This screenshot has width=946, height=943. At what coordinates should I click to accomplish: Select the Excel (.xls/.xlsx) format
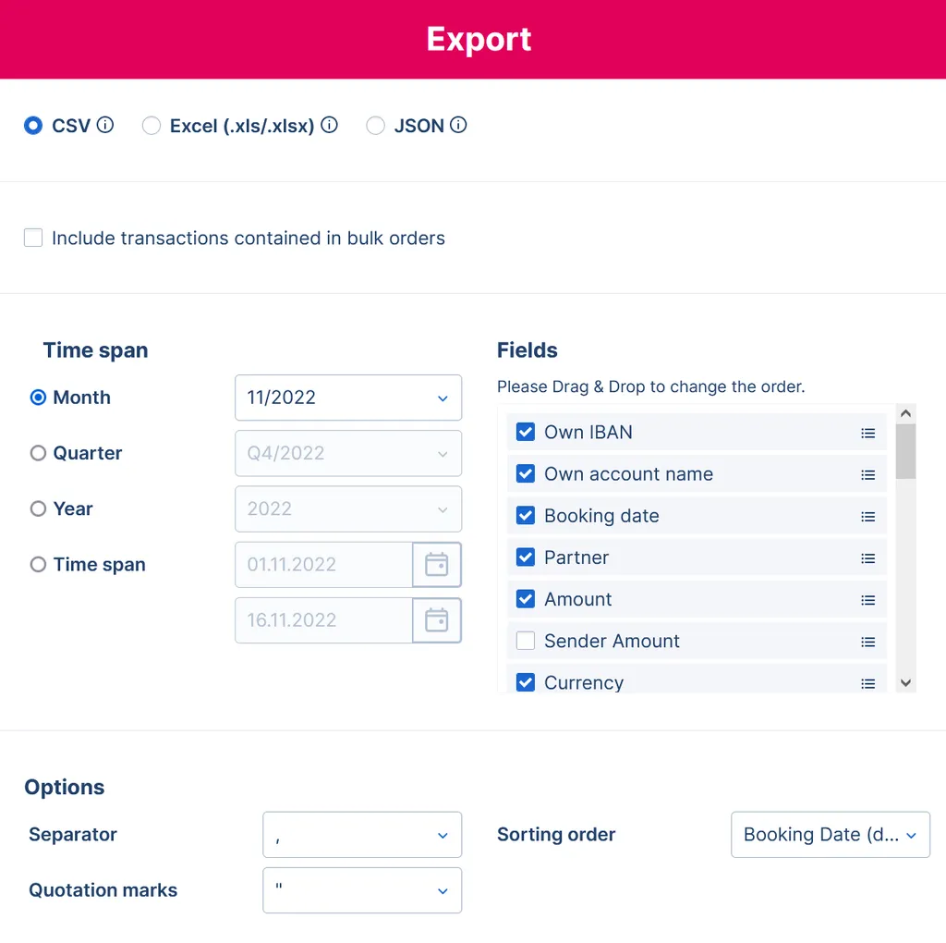click(151, 126)
